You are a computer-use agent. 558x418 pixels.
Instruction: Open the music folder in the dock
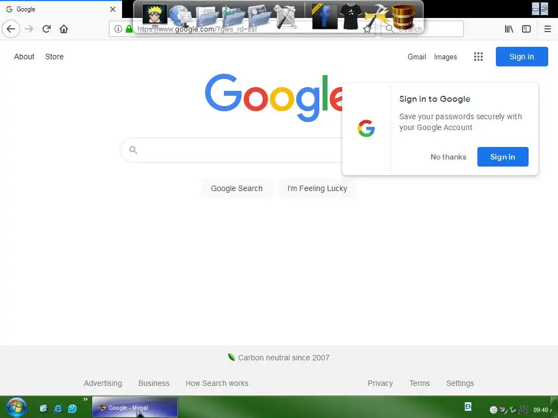click(x=233, y=17)
